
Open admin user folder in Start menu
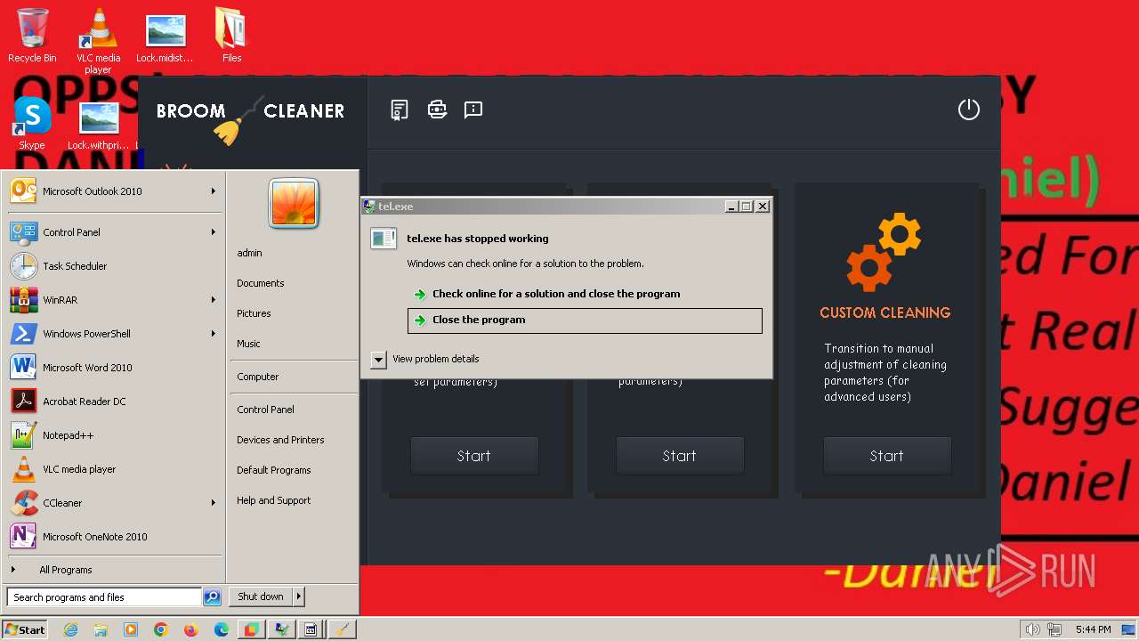249,253
